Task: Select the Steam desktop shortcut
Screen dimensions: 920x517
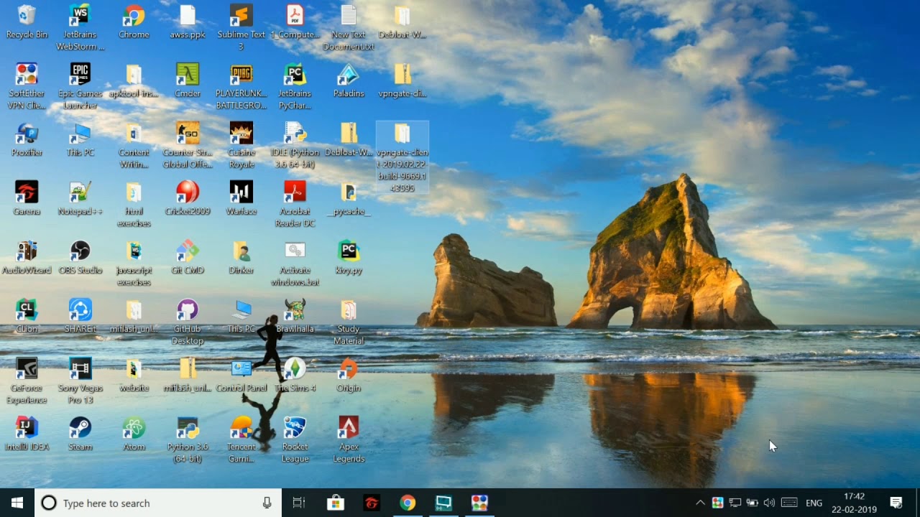Action: tap(80, 434)
